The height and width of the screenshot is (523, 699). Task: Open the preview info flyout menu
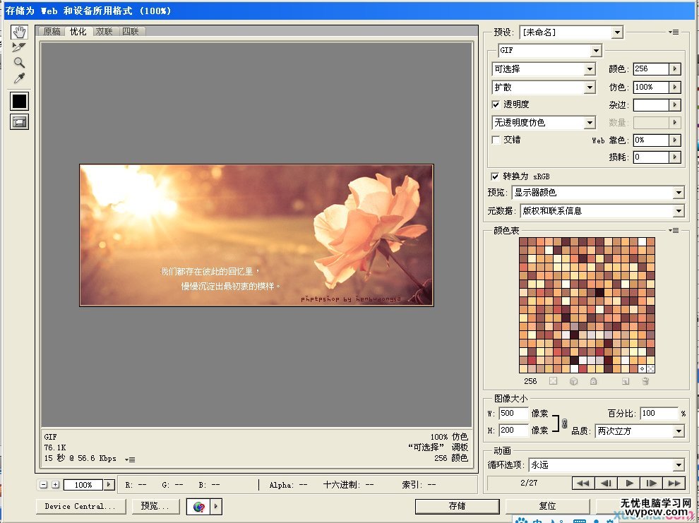point(130,459)
